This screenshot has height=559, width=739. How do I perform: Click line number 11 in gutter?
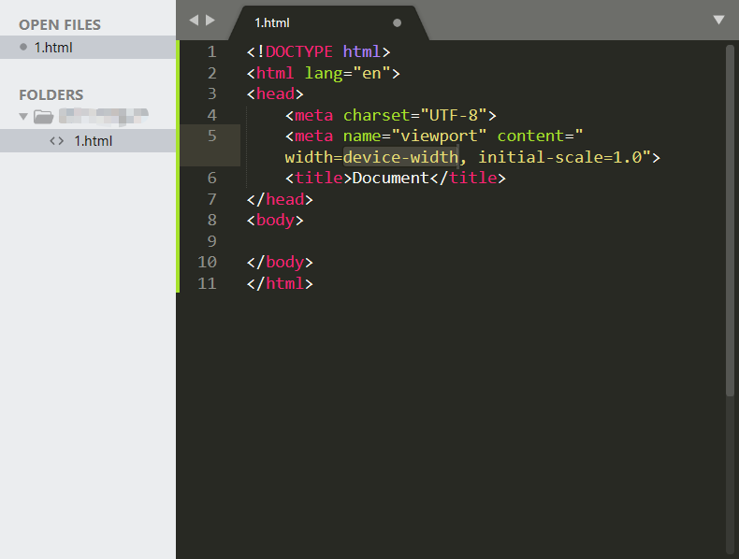[207, 283]
